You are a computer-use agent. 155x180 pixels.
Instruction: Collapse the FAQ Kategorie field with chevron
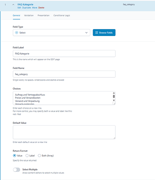[13, 5]
